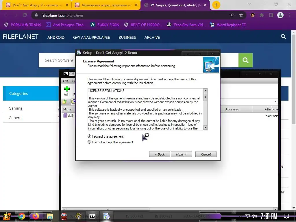
Task: Show hidden tray icons chevron
Action: [240, 216]
